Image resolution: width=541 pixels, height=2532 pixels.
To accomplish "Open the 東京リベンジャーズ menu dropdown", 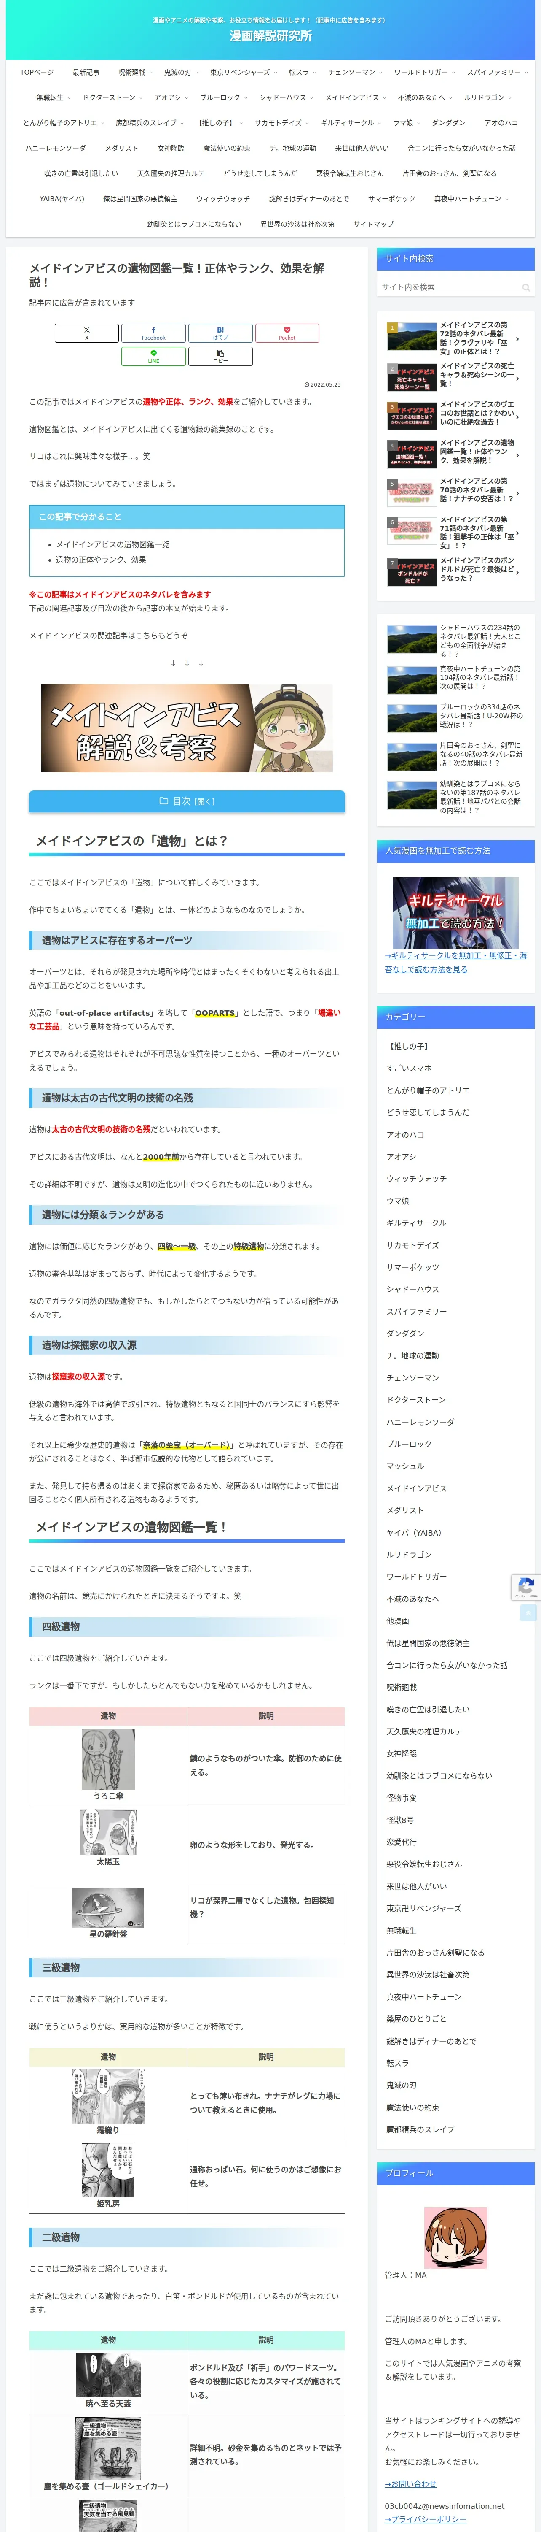I will (243, 72).
